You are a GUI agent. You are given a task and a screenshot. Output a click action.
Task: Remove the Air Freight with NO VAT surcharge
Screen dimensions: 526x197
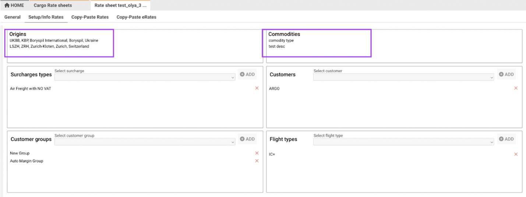[x=257, y=88]
